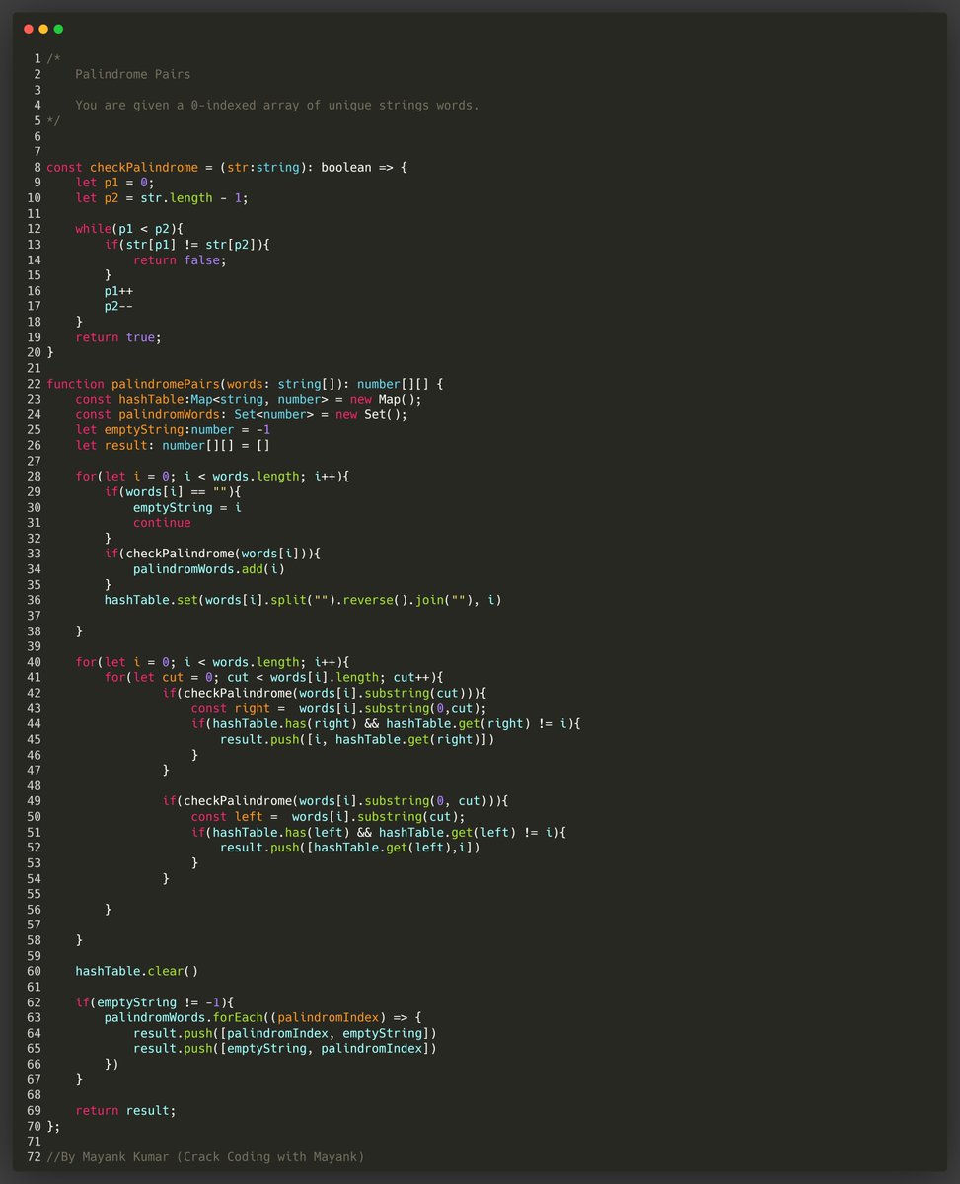Click the "hashTable.clear()" call
Screen dimensions: 960x1184
136,972
